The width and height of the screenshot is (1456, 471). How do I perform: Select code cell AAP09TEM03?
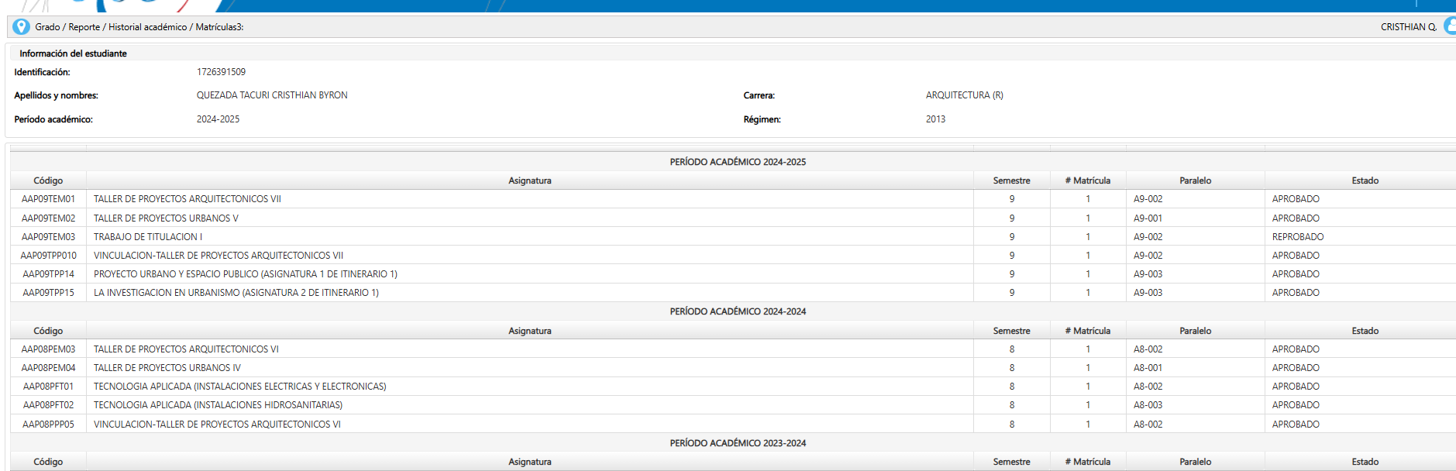48,237
